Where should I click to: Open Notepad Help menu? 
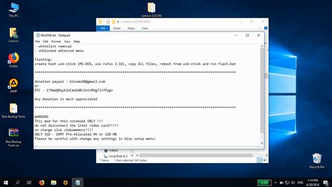77,42
